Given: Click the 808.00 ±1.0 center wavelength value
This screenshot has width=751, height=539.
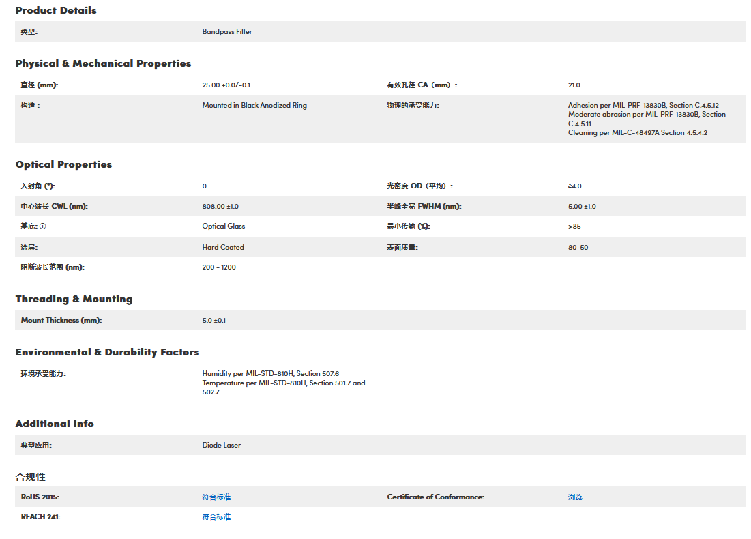Looking at the screenshot, I should [220, 206].
